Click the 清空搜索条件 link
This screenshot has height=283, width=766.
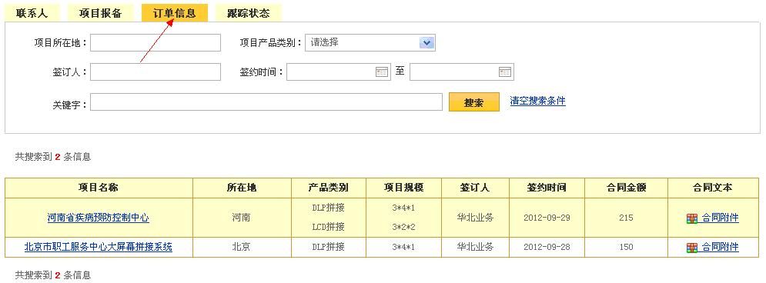pyautogui.click(x=538, y=101)
